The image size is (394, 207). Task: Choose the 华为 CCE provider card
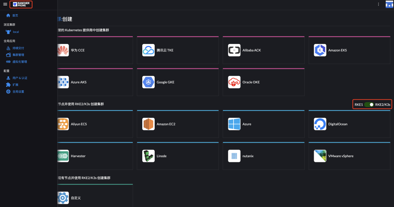(x=95, y=50)
